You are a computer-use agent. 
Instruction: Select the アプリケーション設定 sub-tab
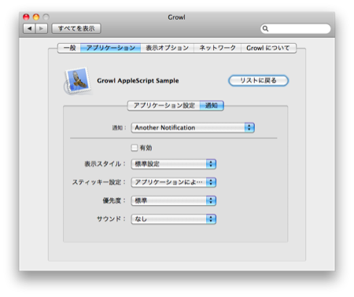164,105
